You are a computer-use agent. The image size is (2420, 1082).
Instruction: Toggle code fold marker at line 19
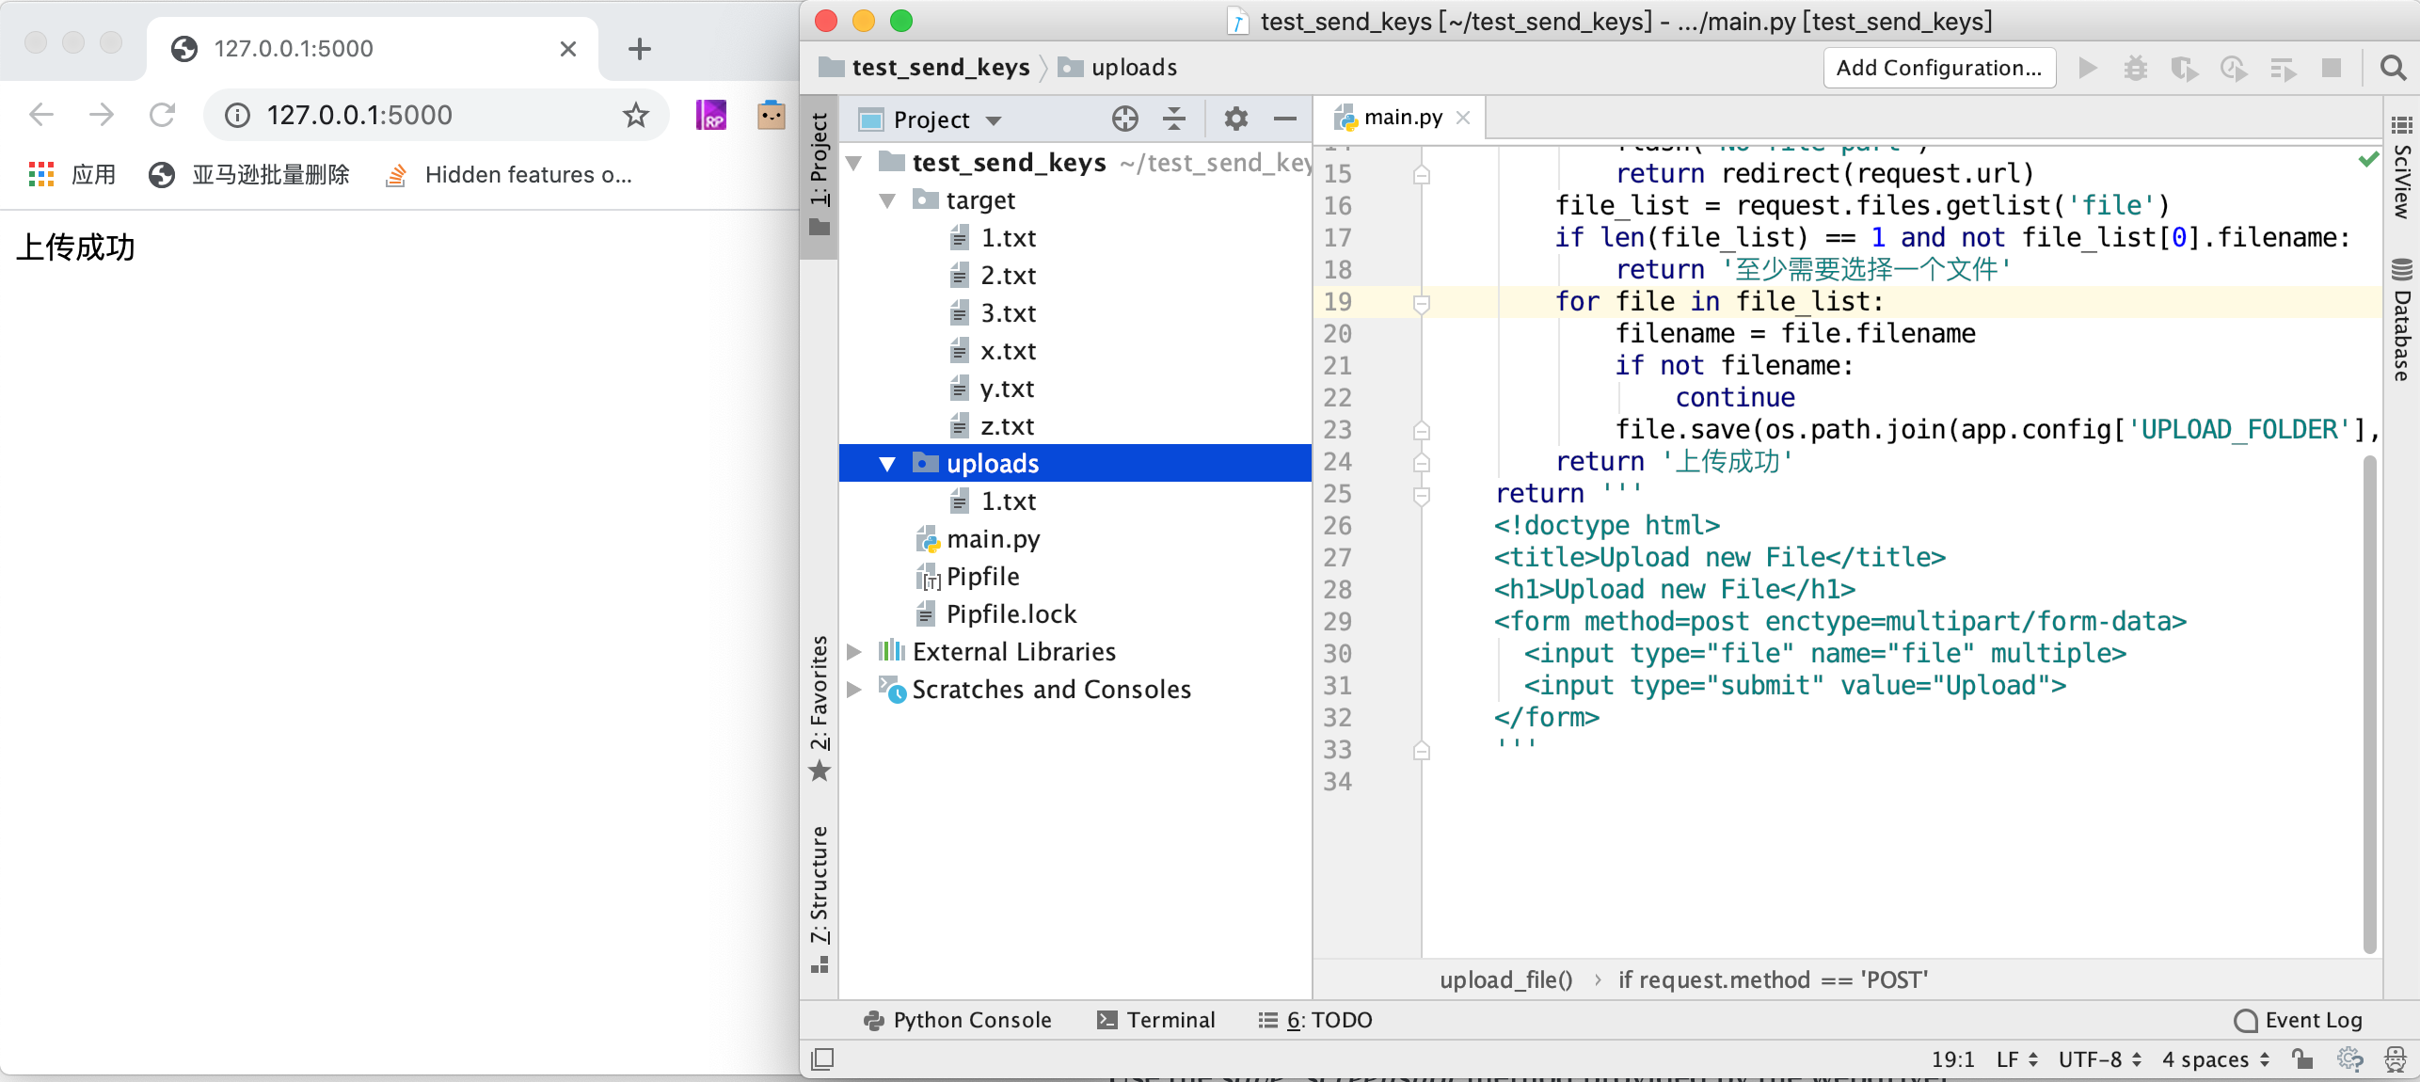coord(1422,303)
